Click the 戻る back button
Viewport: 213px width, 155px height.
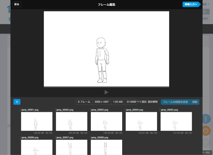tap(17, 4)
